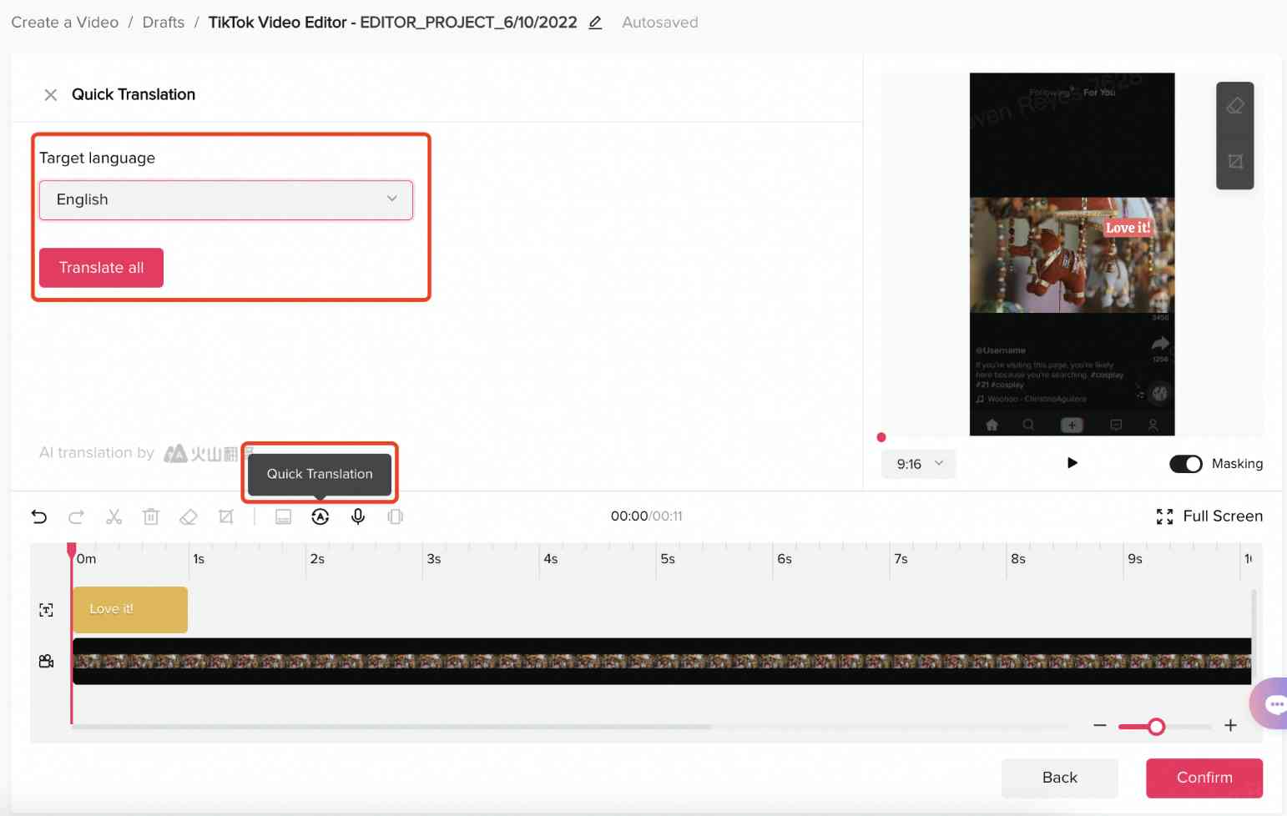Click the redo icon in the toolbar
1287x816 pixels.
click(76, 516)
